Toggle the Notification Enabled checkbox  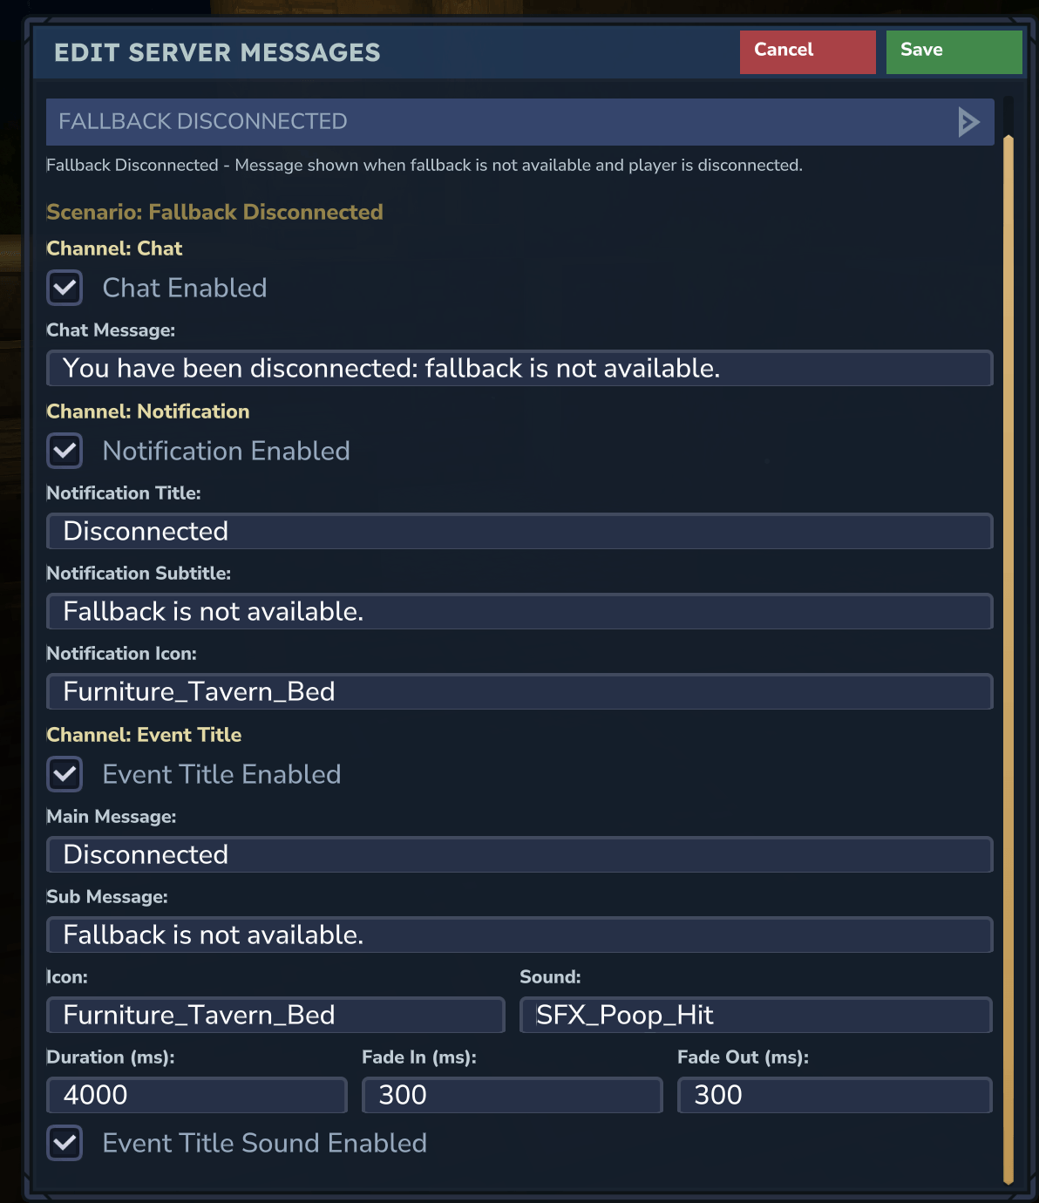coord(65,451)
